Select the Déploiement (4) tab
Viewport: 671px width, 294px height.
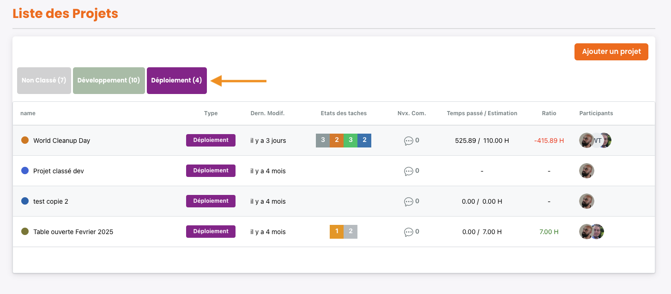(x=176, y=81)
